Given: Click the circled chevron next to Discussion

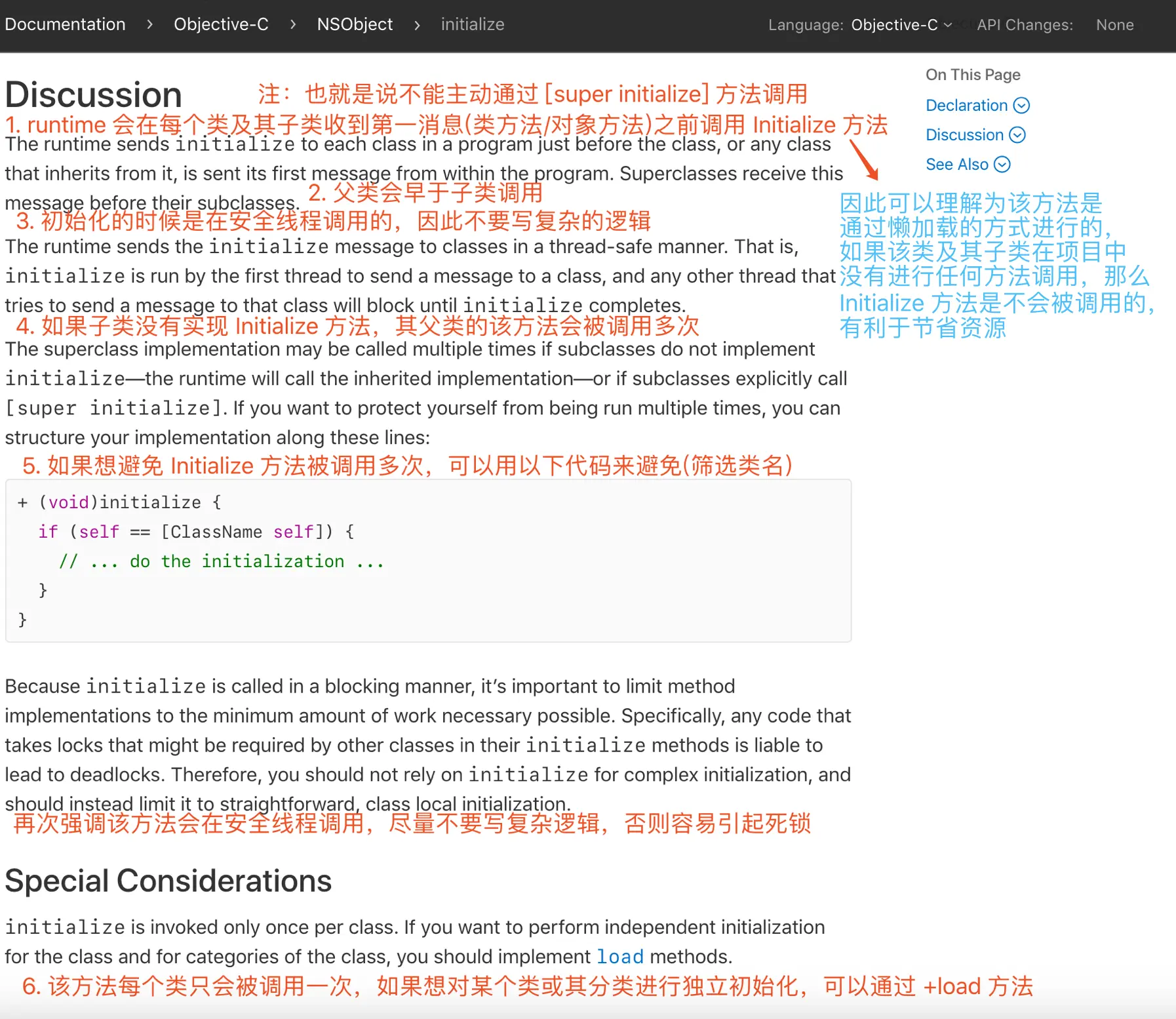Looking at the screenshot, I should (1017, 134).
